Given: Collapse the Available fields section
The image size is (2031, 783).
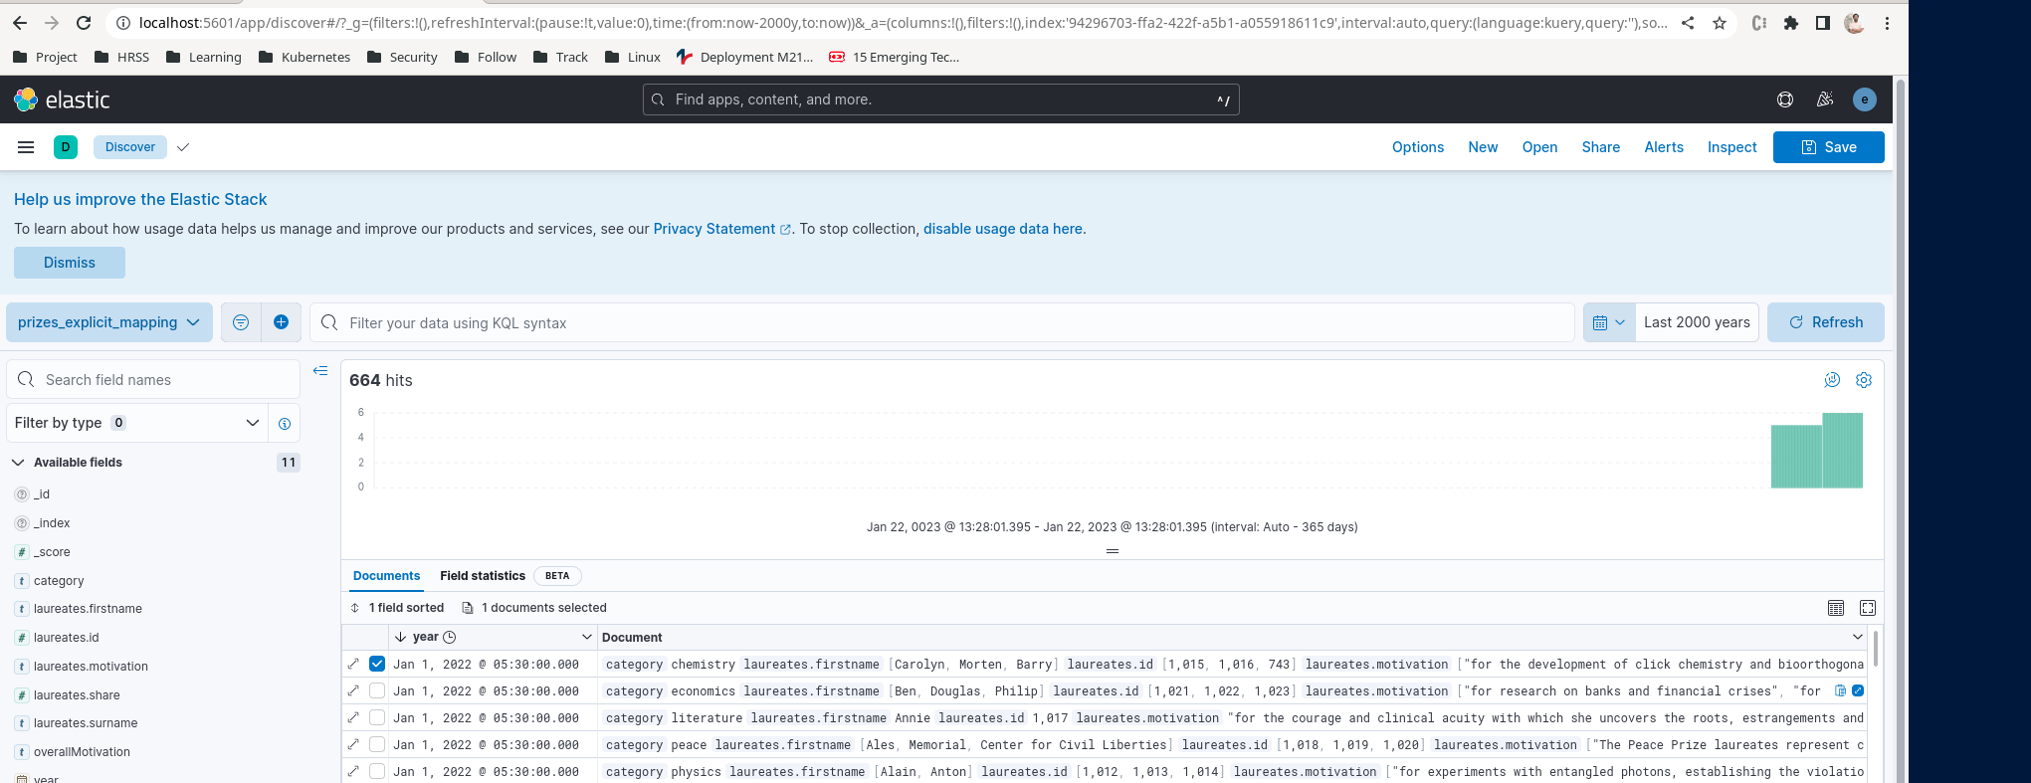Looking at the screenshot, I should (18, 463).
